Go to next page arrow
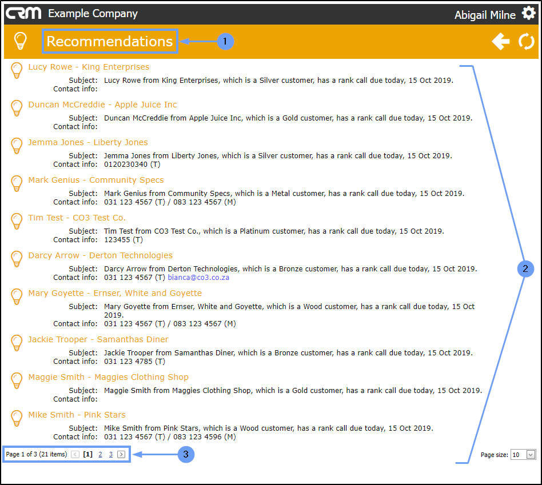 (121, 454)
